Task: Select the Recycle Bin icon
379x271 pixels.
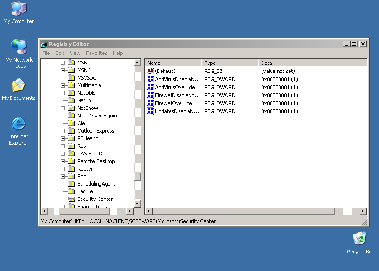Action: click(360, 243)
